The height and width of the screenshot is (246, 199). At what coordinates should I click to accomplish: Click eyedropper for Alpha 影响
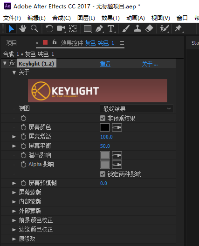click(x=117, y=165)
